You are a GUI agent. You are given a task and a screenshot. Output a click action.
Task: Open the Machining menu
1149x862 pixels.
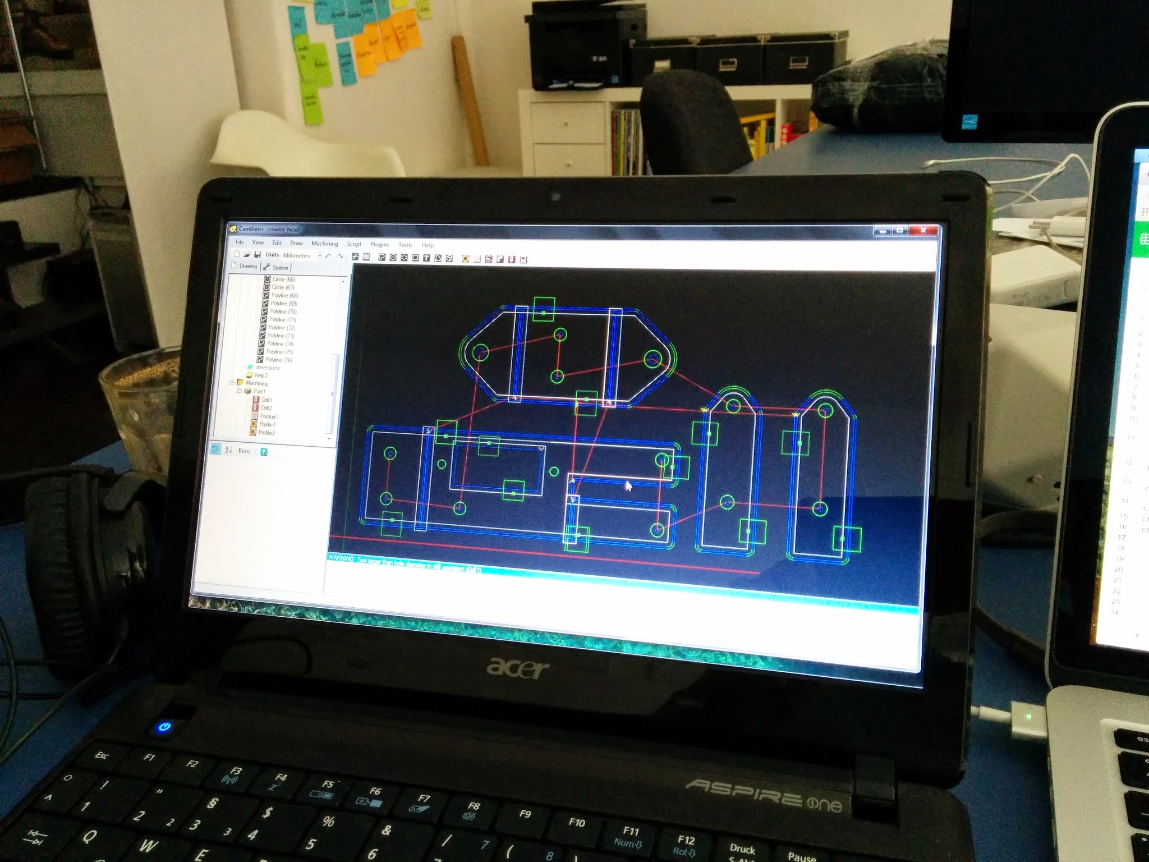pyautogui.click(x=324, y=244)
